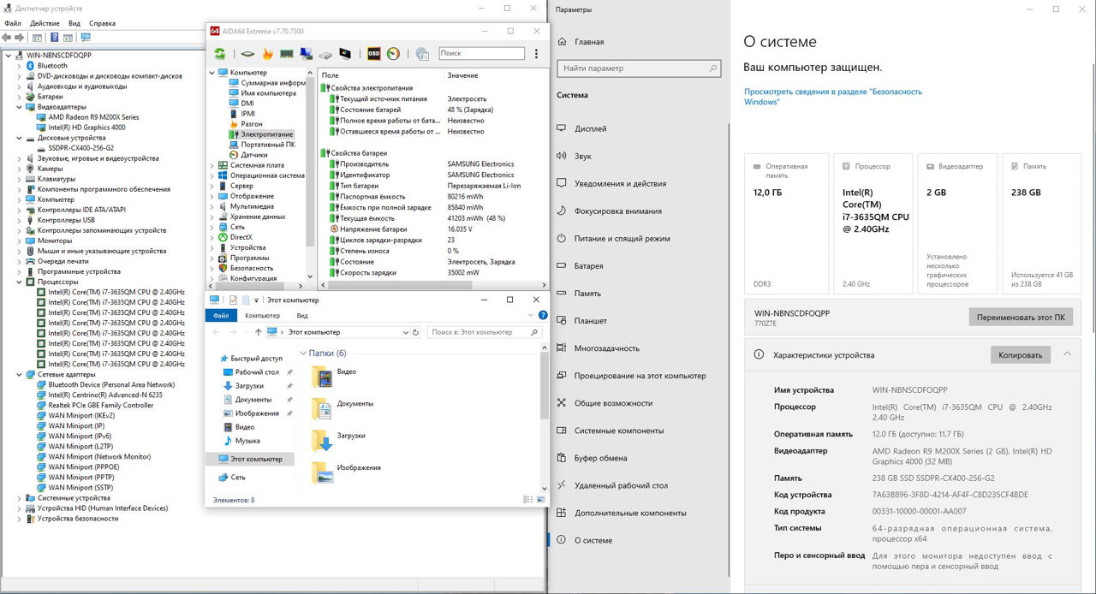Collapse the Папки (6) group
Viewport: 1096px width, 594px height.
303,353
